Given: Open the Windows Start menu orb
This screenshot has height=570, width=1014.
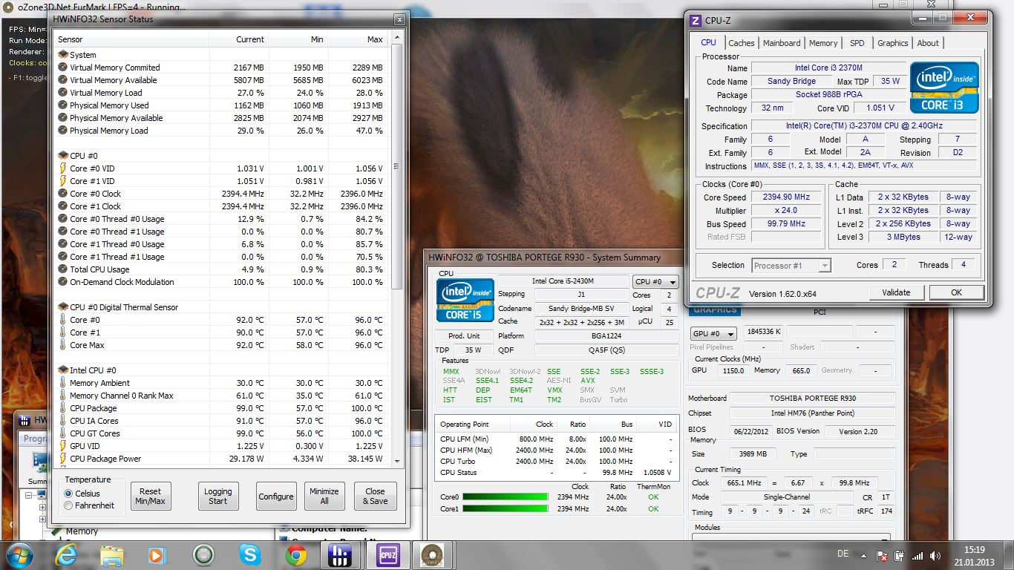Looking at the screenshot, I should tap(18, 555).
